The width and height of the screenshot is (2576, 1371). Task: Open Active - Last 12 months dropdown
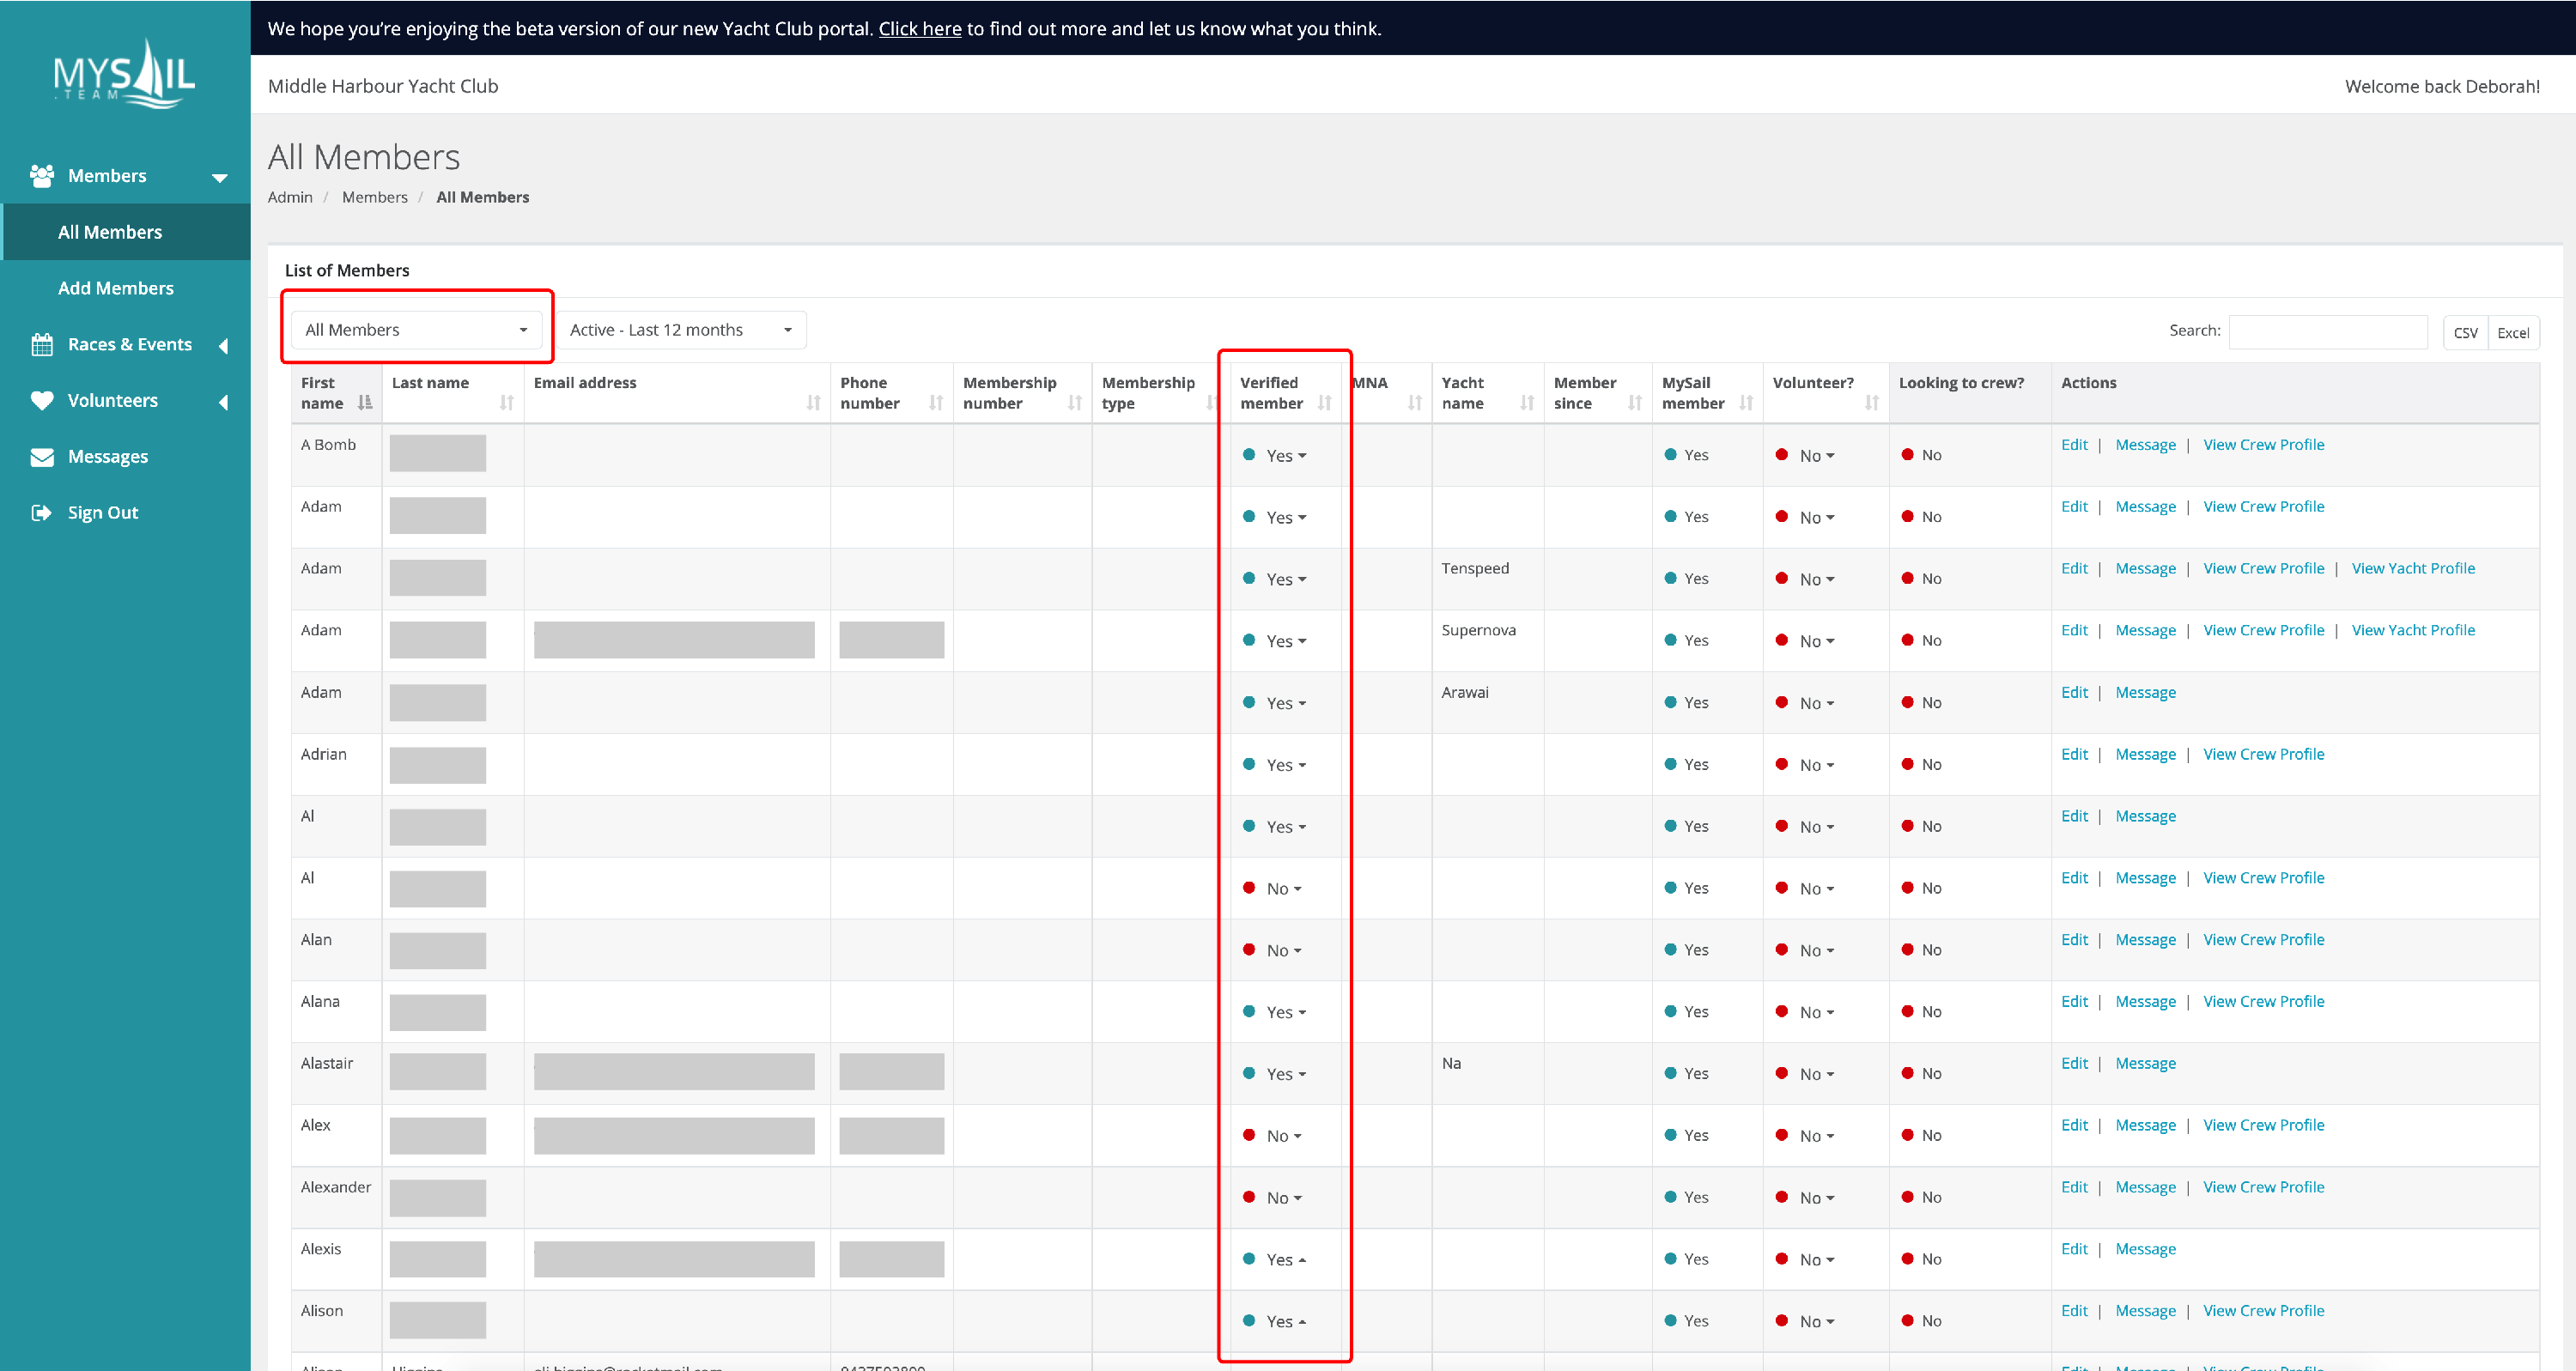(x=680, y=330)
